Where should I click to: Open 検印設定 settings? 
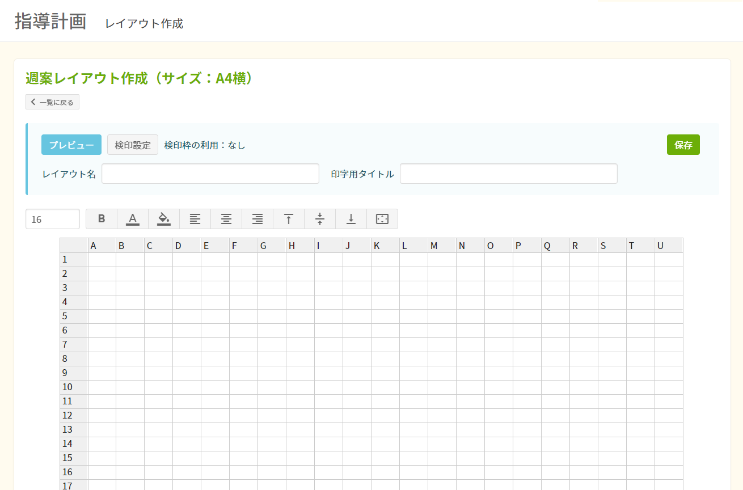click(133, 145)
